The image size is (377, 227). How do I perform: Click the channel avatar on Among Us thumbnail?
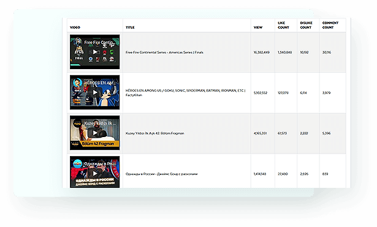point(77,83)
